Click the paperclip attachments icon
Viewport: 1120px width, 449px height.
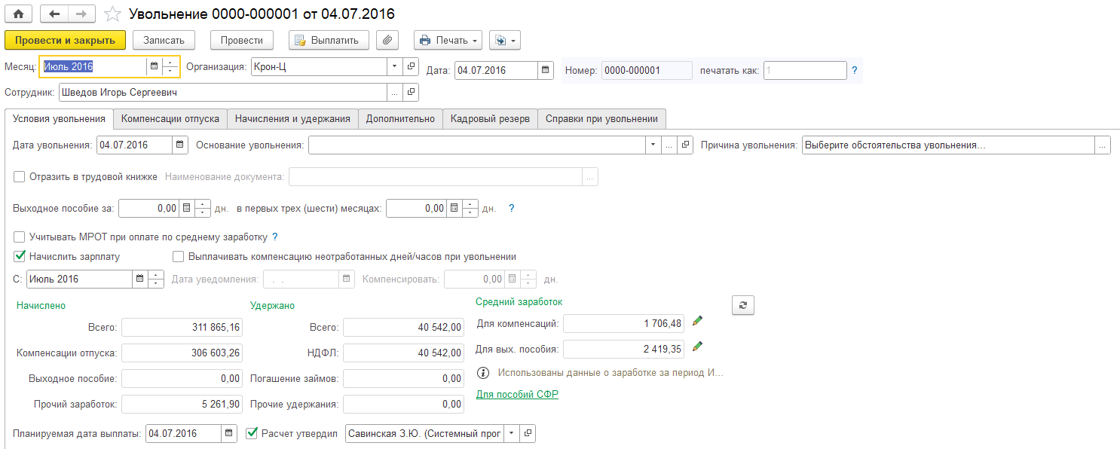point(387,40)
